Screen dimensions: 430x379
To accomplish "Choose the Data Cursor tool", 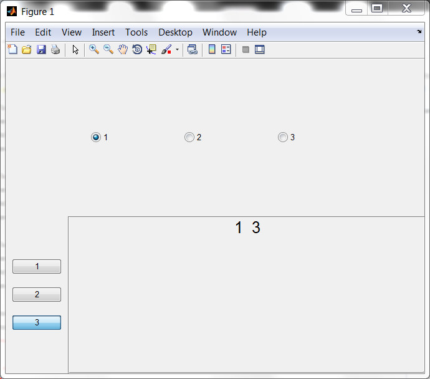I will (x=151, y=50).
